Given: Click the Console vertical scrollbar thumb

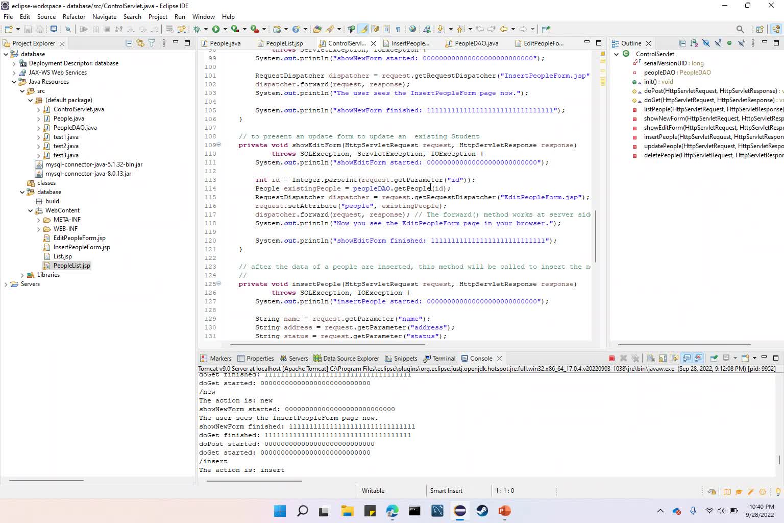Looking at the screenshot, I should (x=779, y=460).
